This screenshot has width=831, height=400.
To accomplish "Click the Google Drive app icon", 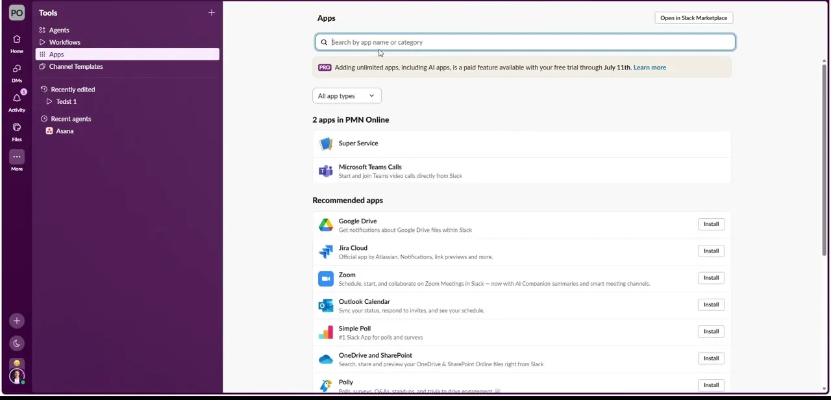I will pyautogui.click(x=326, y=225).
